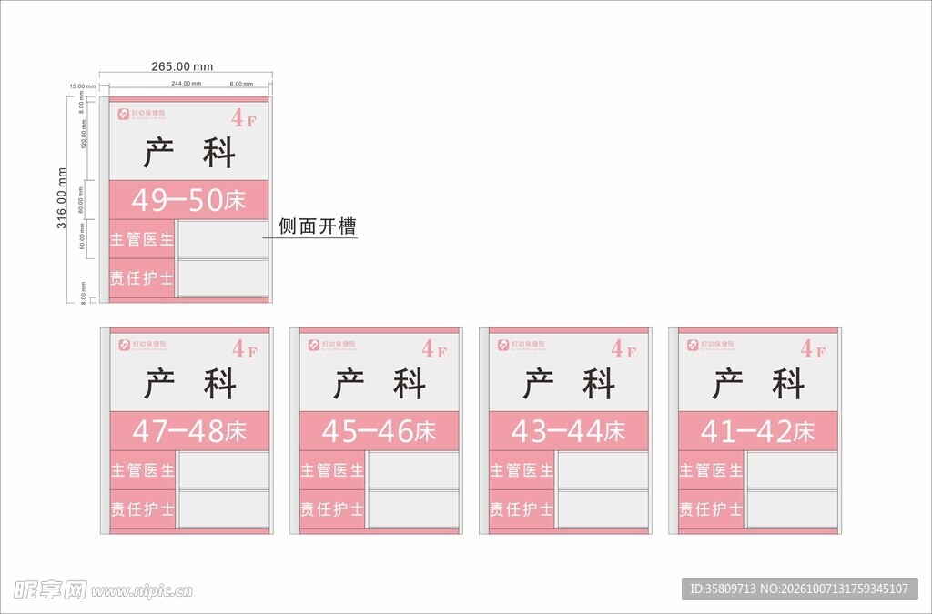The height and width of the screenshot is (614, 932).
Task: Select the 41–42床 pink band
Action: coord(758,431)
